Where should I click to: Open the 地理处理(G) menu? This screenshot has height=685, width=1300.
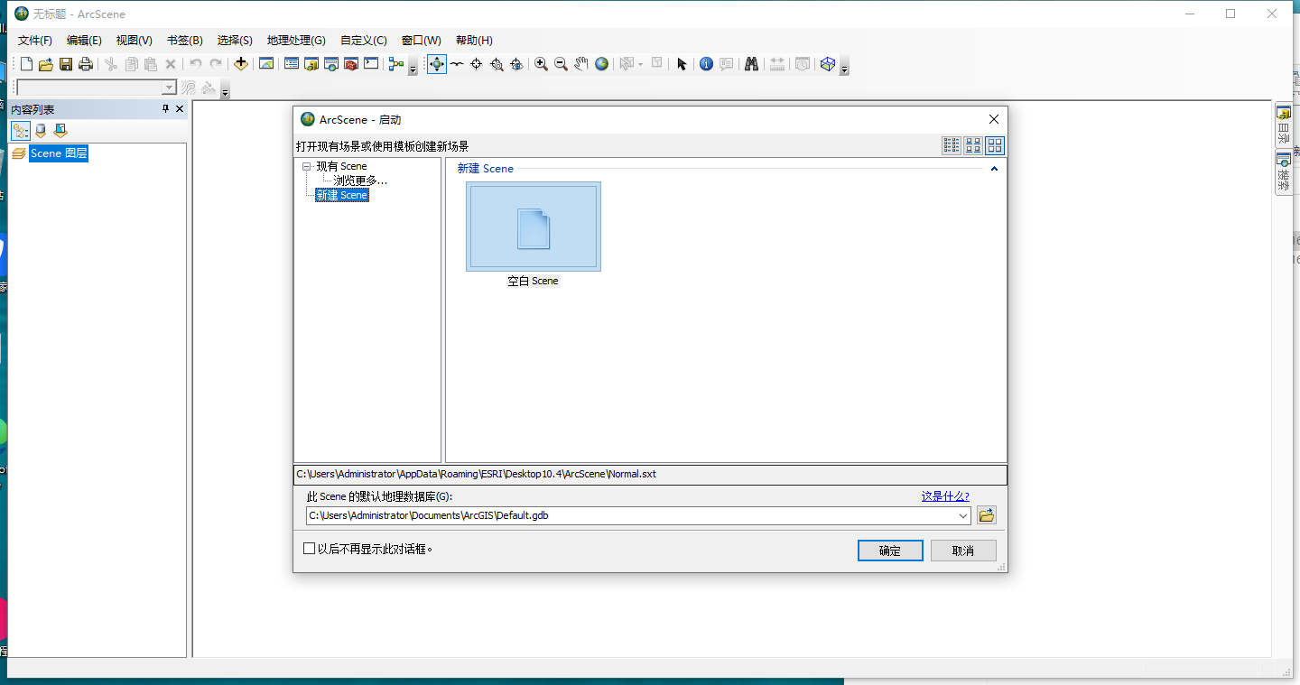296,41
